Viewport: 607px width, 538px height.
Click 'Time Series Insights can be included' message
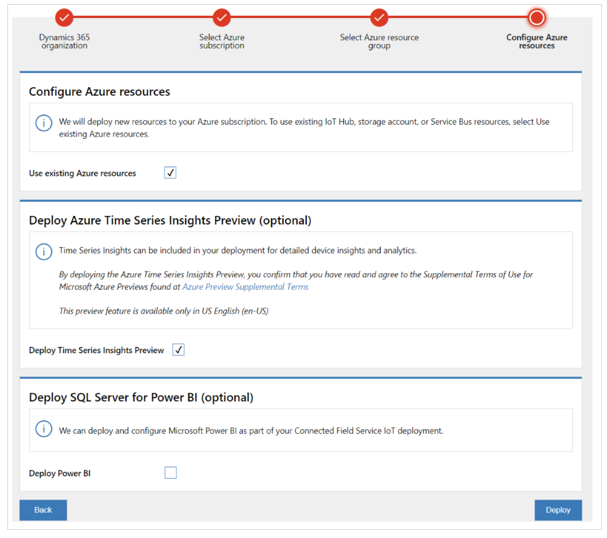(238, 250)
